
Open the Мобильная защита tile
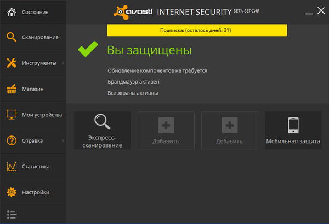293,131
